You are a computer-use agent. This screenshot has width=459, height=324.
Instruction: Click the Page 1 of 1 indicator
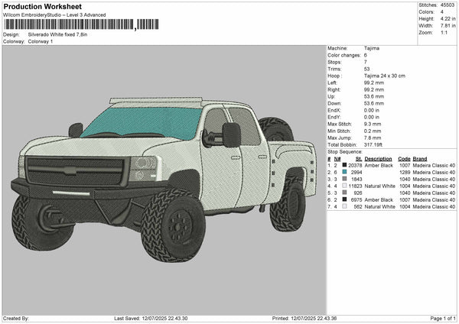pyautogui.click(x=443, y=318)
